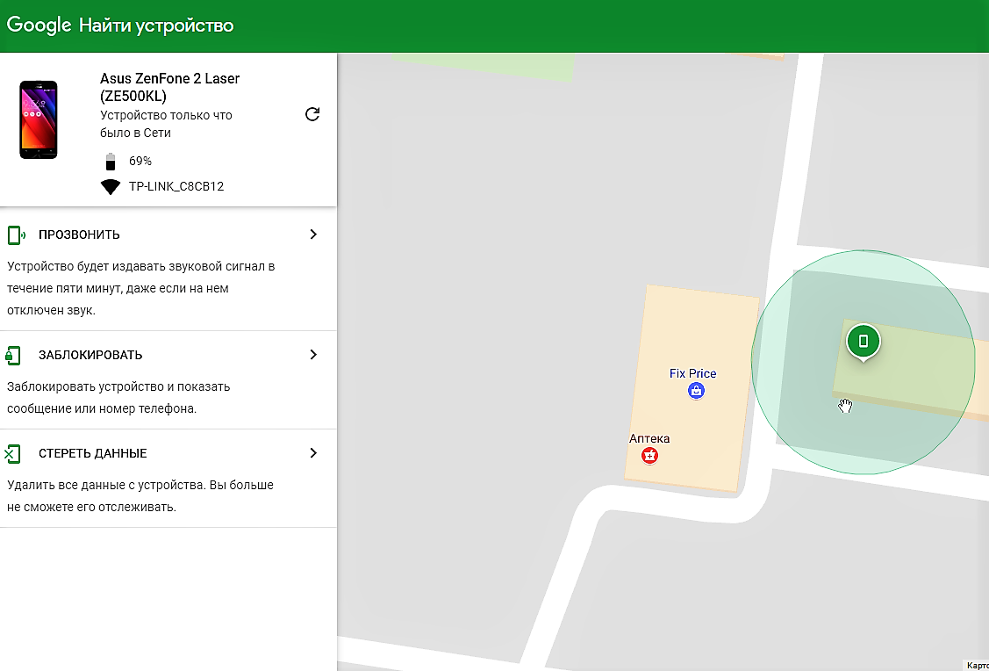Choose the ПРОЗВОНИТЬ action label
This screenshot has width=989, height=671.
point(79,235)
